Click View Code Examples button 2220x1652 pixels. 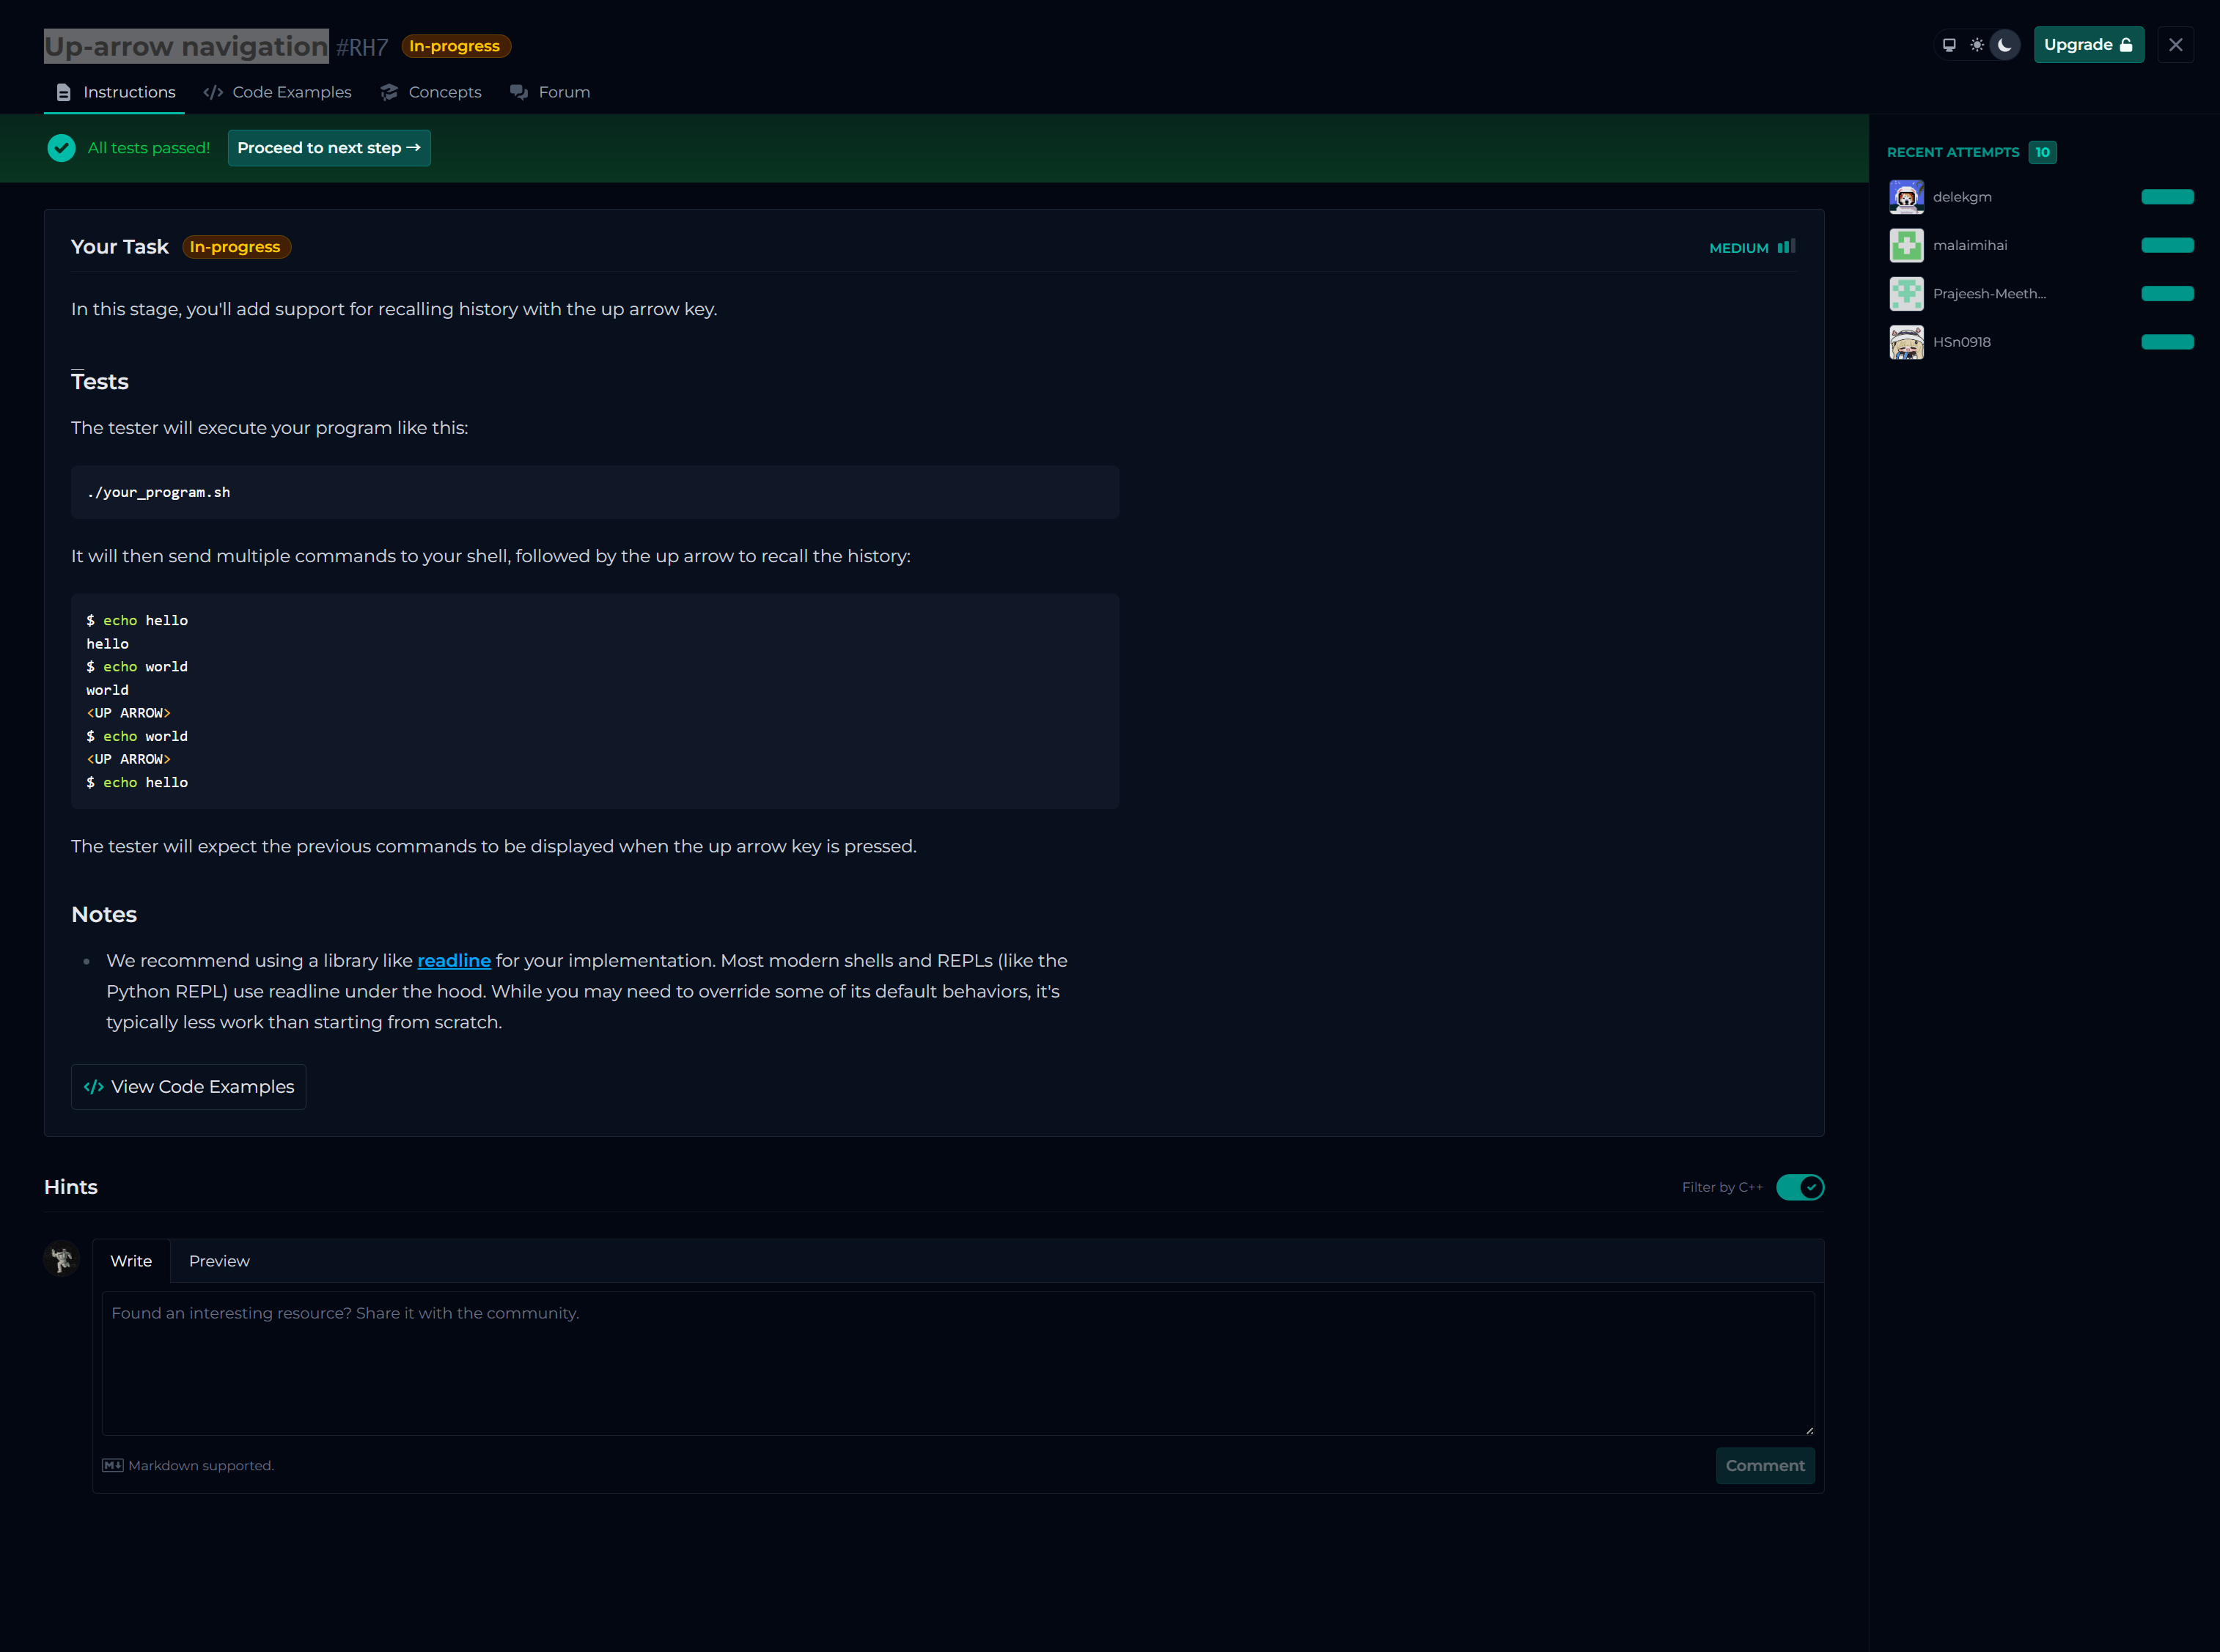[x=189, y=1087]
